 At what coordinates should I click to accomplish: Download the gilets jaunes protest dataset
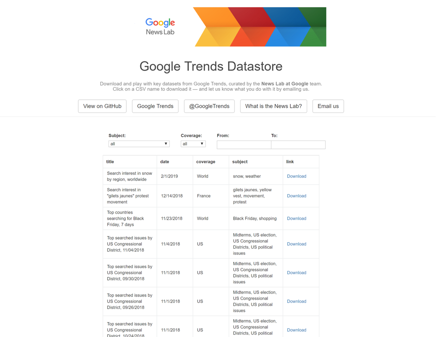(296, 196)
